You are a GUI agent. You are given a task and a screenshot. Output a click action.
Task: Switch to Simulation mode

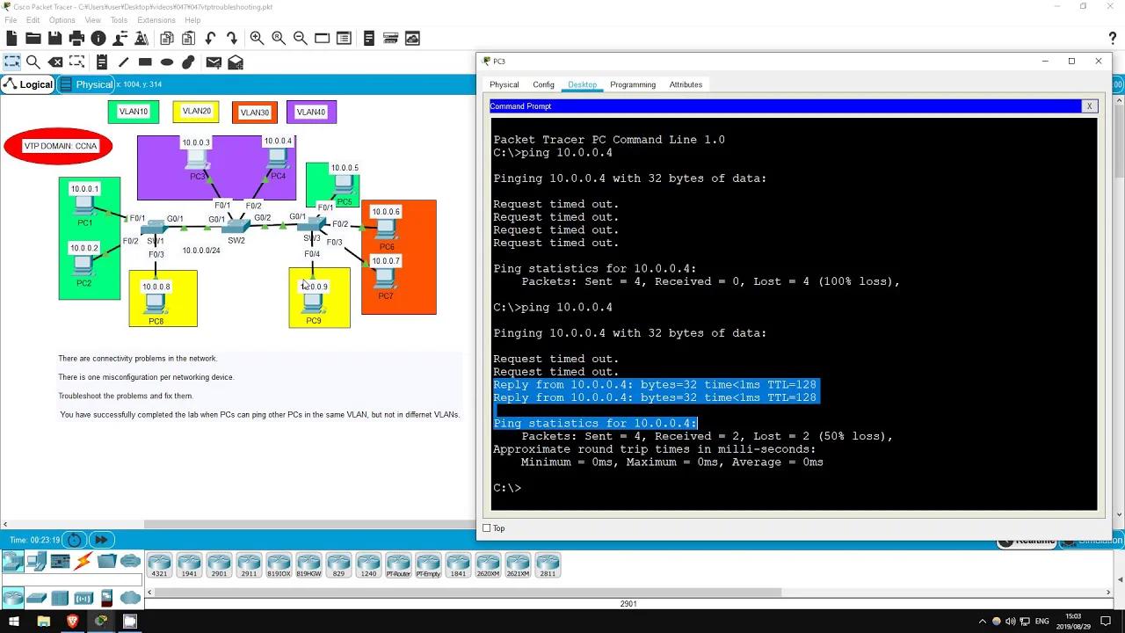1091,540
